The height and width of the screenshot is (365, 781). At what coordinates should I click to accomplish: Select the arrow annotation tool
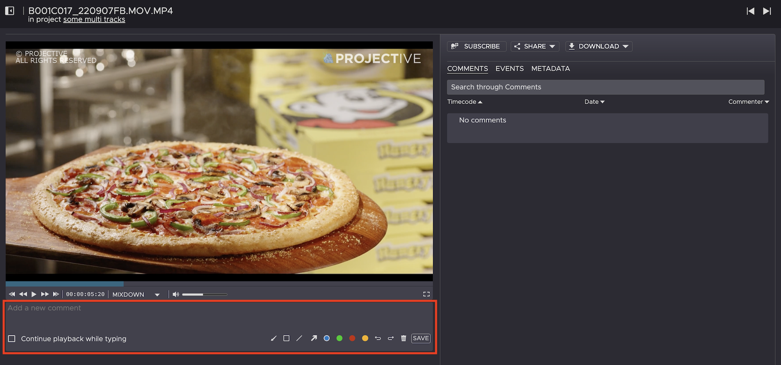pos(314,338)
